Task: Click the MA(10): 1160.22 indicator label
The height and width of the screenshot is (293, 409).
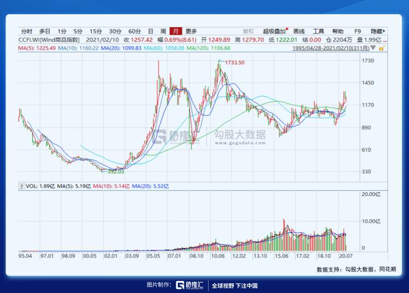Action: click(x=78, y=48)
